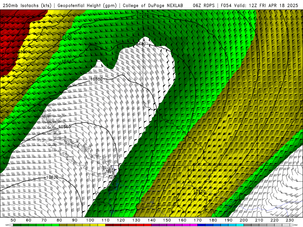Click the 50 knot label on the color scale
Screen dimensions: 303x227
13,220
